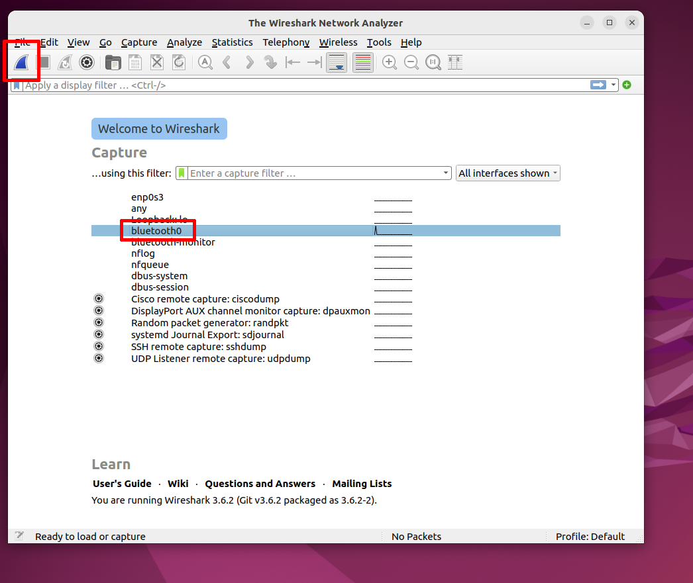Open display filter history dropdown arrow
The image size is (693, 583).
(614, 85)
